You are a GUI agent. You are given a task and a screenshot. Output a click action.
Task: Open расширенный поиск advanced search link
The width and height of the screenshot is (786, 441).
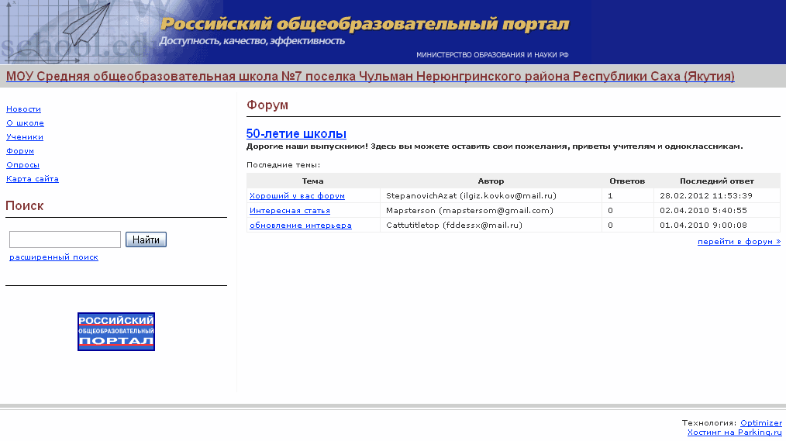pyautogui.click(x=53, y=257)
